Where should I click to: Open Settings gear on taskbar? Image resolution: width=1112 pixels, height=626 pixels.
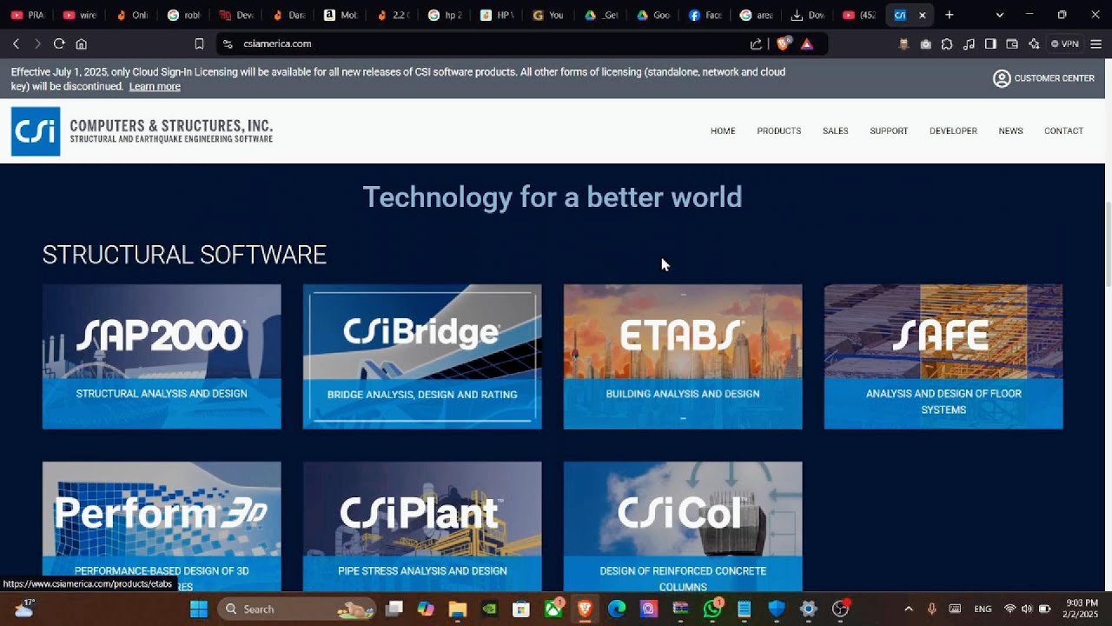808,609
